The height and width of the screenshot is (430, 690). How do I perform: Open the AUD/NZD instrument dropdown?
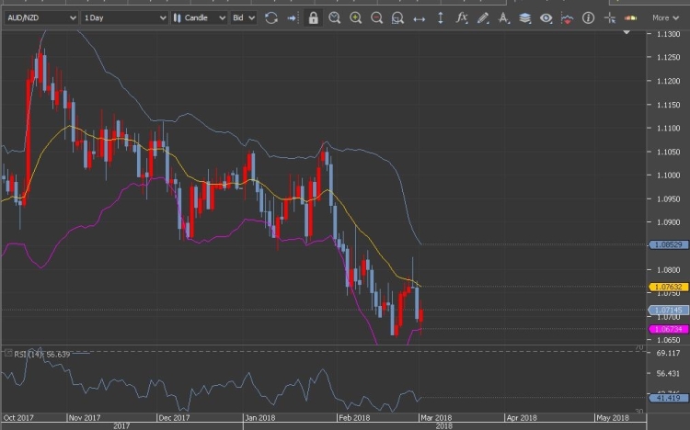coord(39,17)
